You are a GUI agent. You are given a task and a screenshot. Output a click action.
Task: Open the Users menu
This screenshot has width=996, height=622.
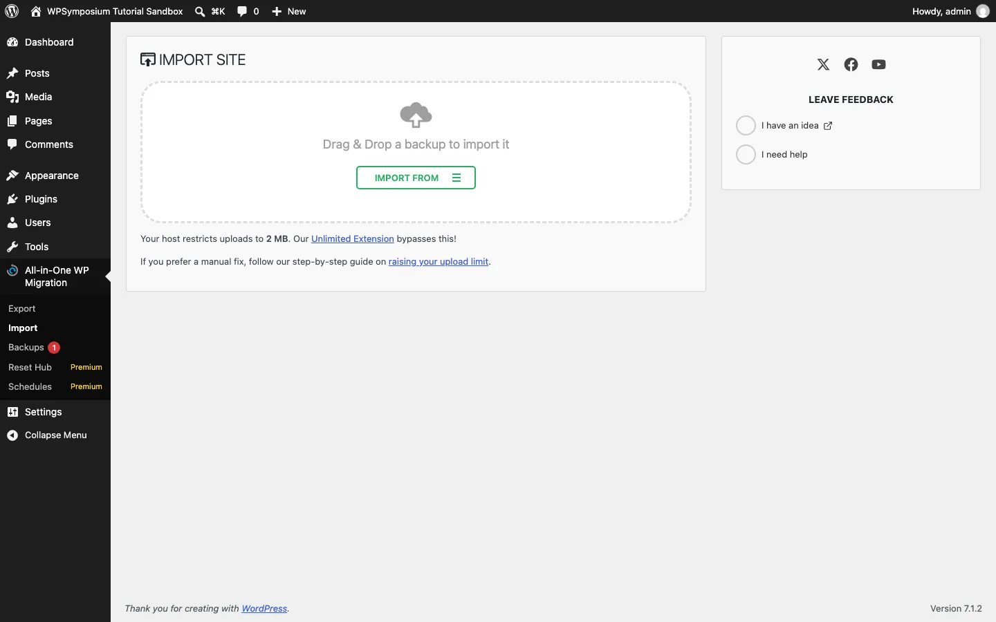click(55, 223)
